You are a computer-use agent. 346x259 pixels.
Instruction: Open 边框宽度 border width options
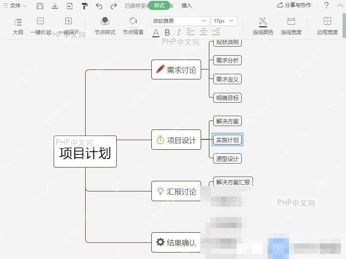327,26
